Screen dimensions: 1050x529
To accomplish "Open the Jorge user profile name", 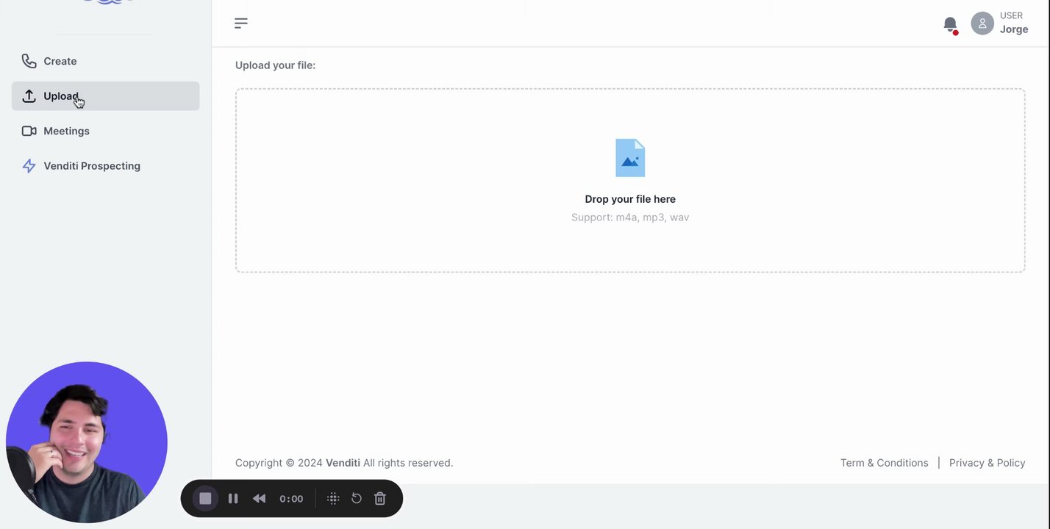I will [x=1014, y=29].
